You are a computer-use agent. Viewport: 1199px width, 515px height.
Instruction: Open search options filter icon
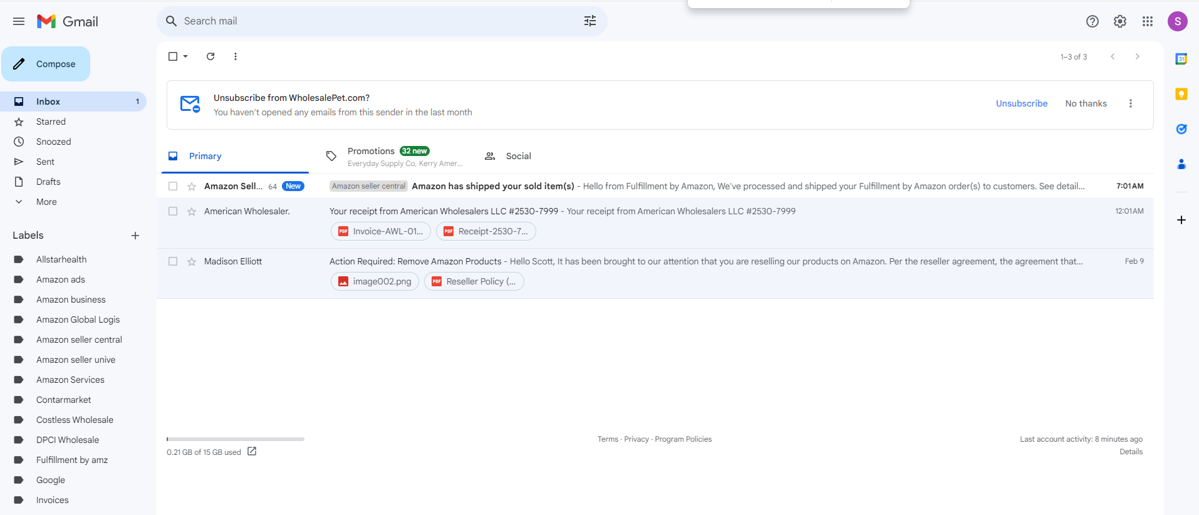pyautogui.click(x=590, y=21)
